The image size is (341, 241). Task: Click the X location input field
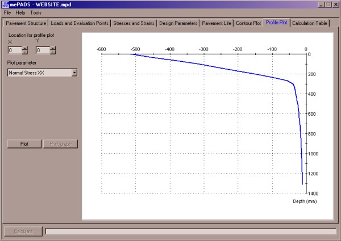point(15,50)
